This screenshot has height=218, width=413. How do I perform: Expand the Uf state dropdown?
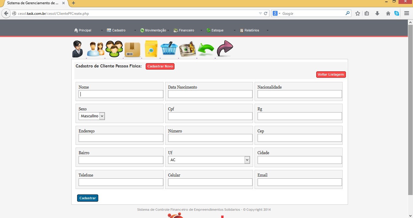(x=209, y=160)
